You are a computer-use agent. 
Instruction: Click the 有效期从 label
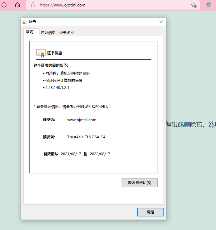click(x=51, y=154)
